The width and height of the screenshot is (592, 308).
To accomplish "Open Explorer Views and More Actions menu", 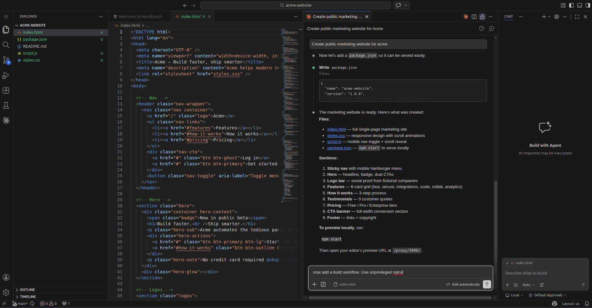I will [x=101, y=16].
